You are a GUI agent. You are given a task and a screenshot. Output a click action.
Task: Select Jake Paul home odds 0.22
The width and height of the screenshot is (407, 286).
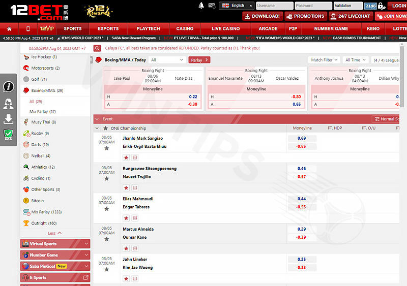[193, 97]
